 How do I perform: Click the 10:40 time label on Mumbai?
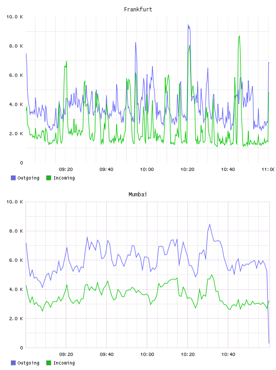tap(228, 355)
